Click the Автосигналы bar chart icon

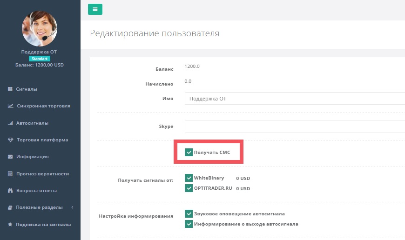coord(10,123)
